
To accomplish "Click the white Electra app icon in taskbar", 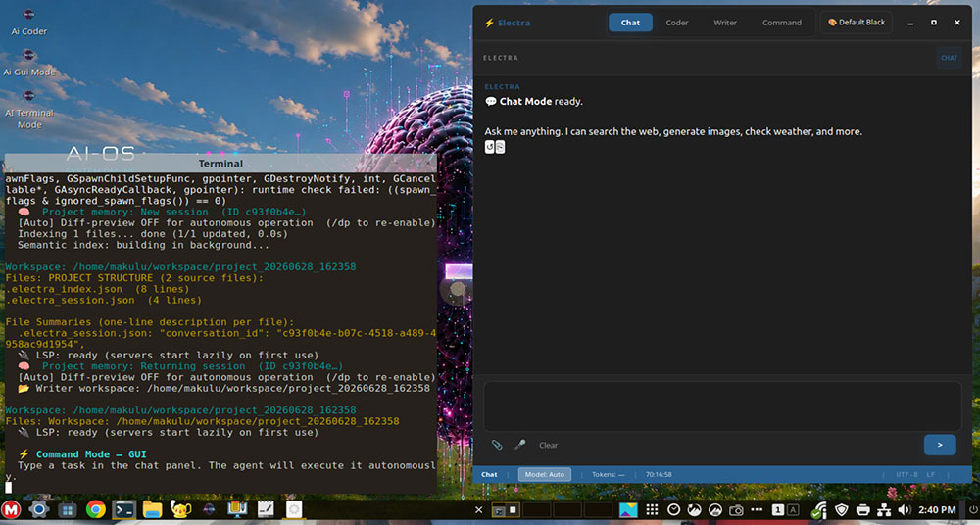I will click(x=294, y=510).
